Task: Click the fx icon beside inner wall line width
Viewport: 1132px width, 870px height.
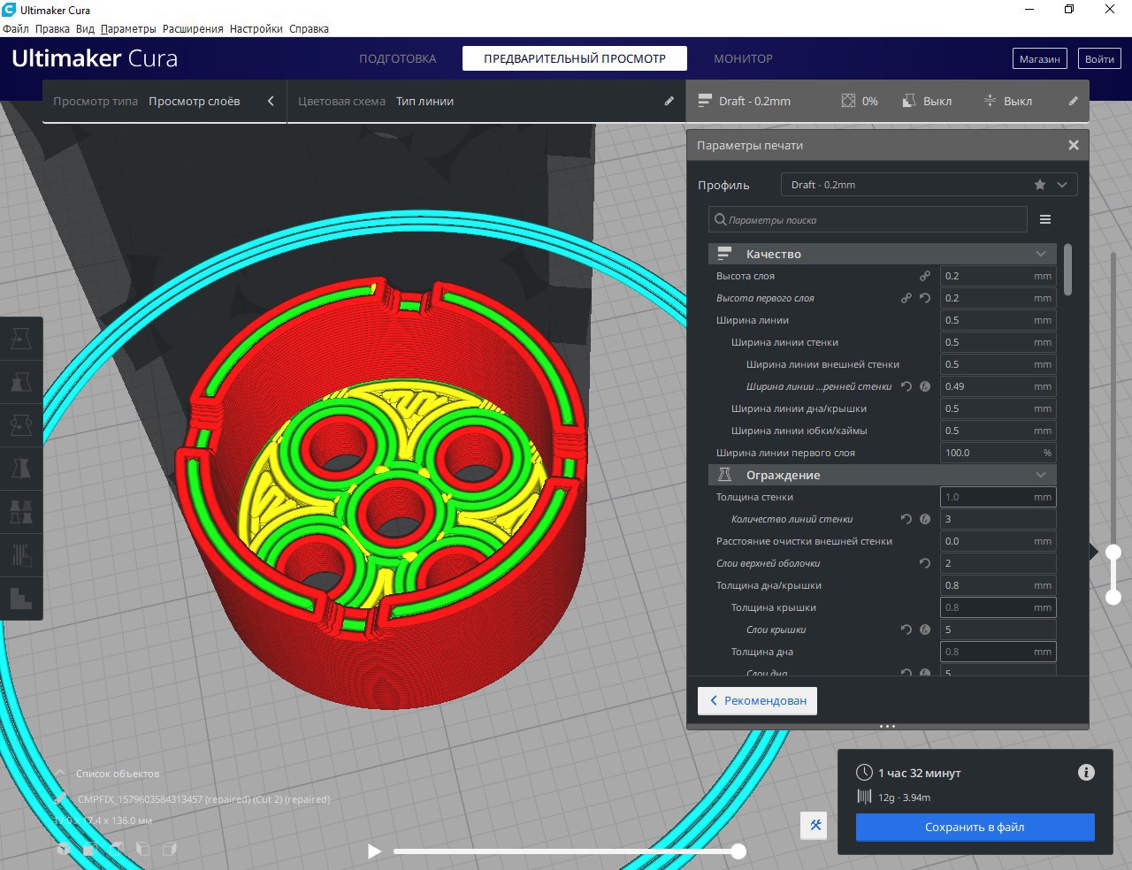Action: coord(925,386)
